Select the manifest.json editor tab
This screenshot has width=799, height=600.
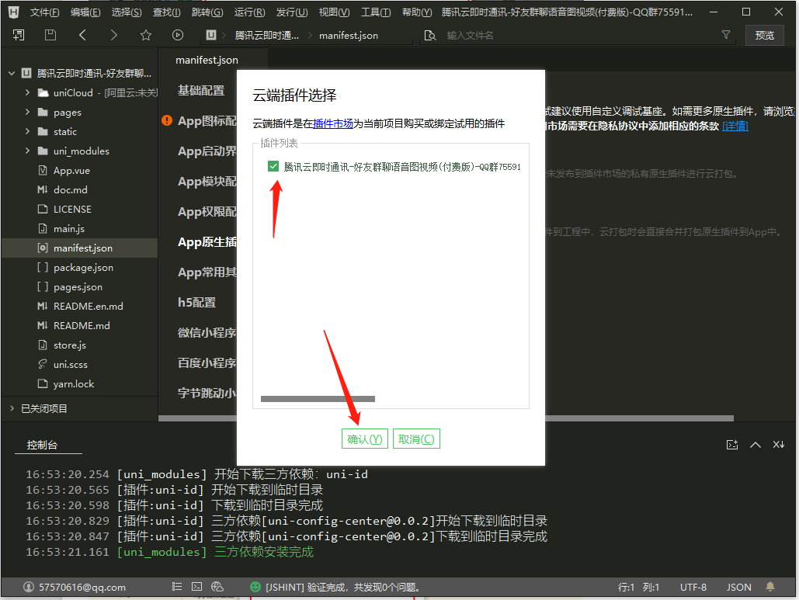[x=207, y=60]
